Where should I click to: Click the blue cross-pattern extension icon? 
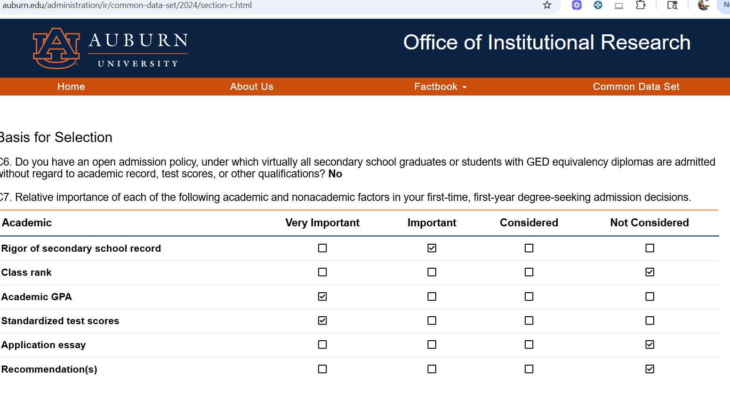(598, 5)
